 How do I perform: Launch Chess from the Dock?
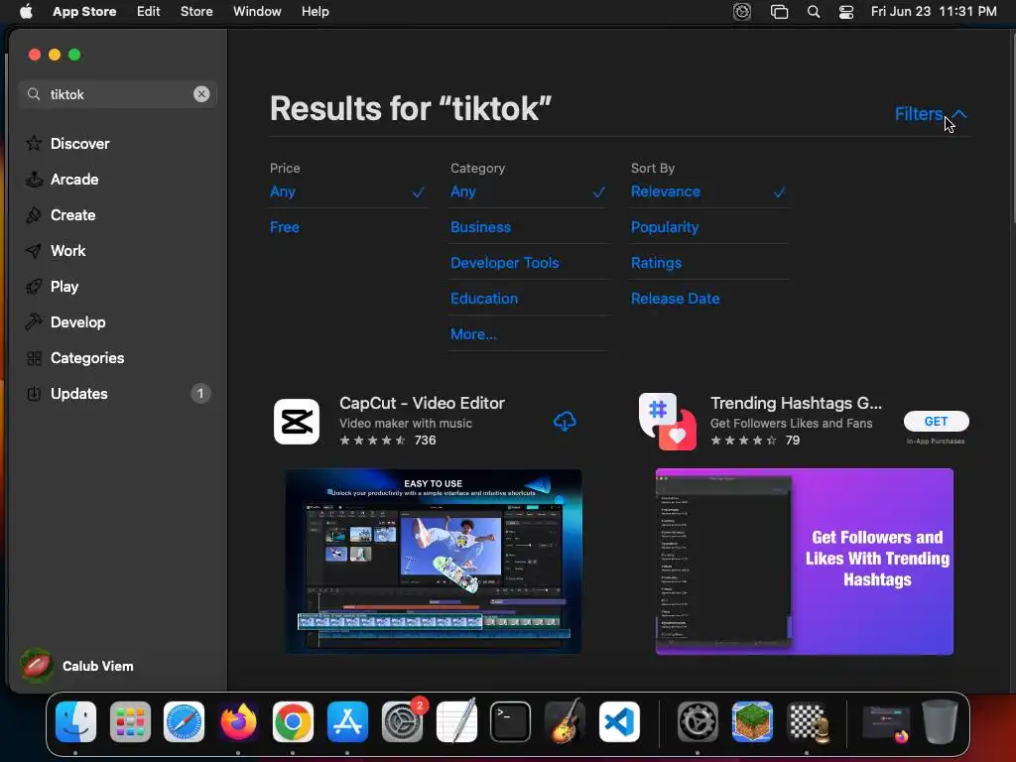click(808, 722)
